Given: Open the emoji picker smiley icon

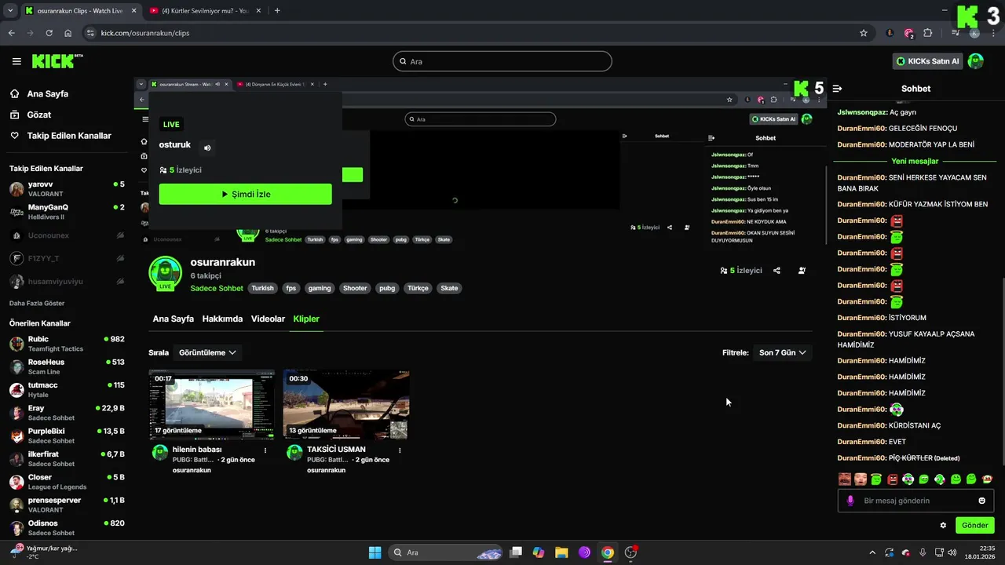Looking at the screenshot, I should (981, 501).
